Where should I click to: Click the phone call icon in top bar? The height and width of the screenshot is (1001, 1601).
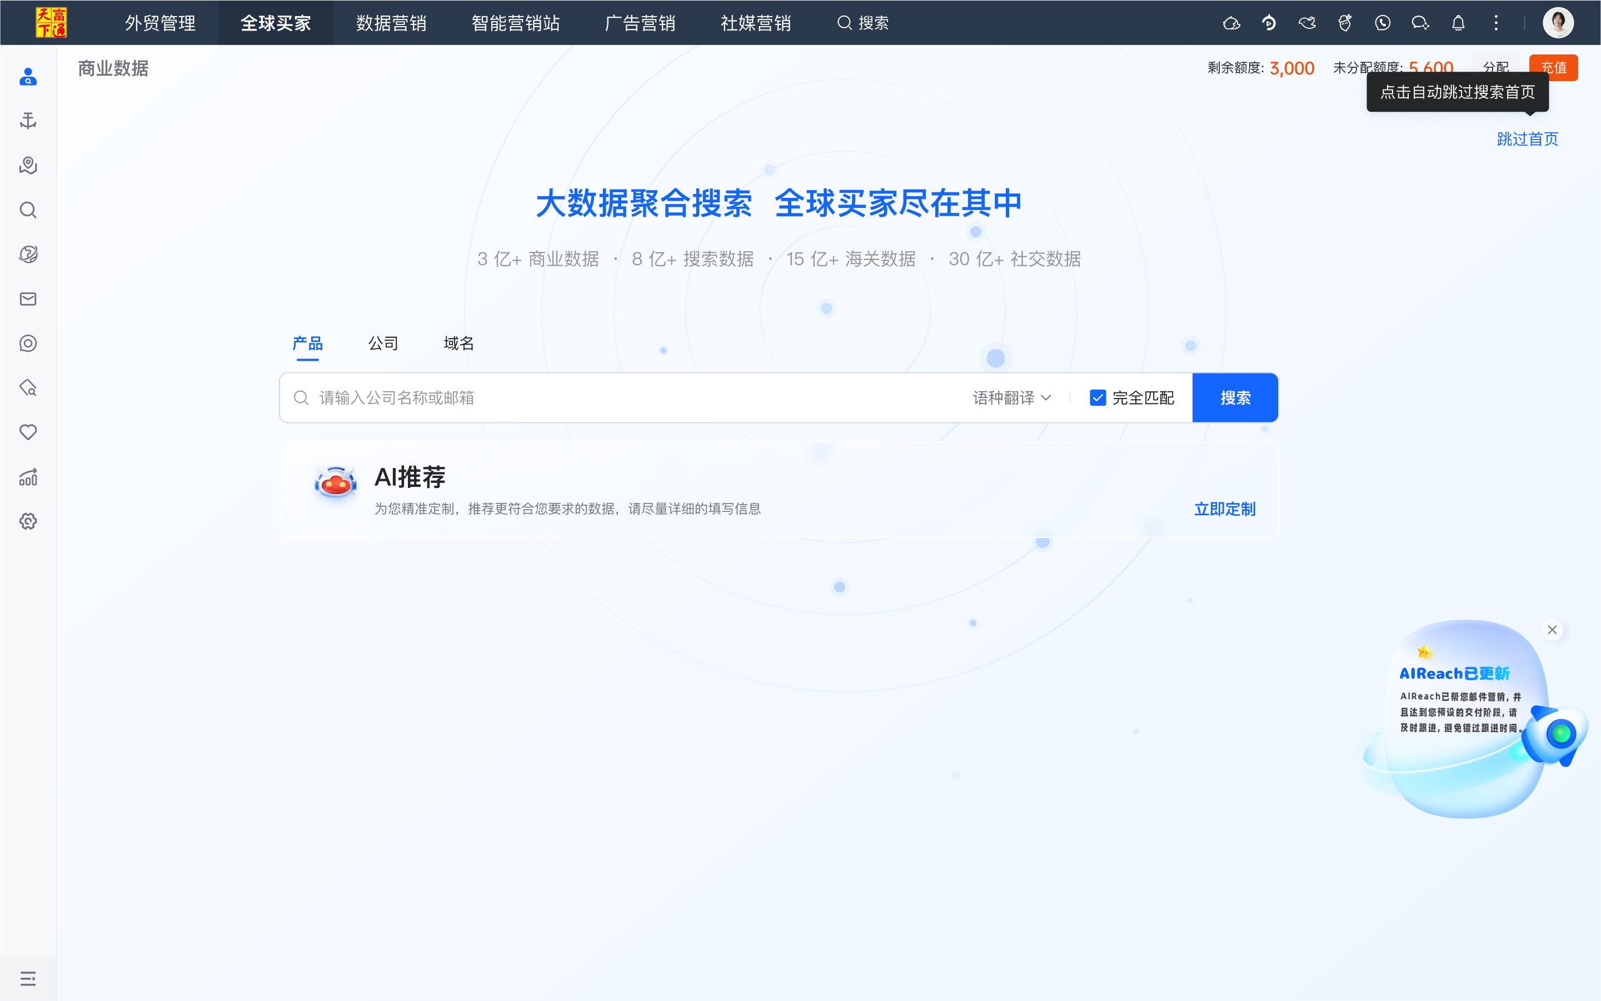pyautogui.click(x=1383, y=23)
